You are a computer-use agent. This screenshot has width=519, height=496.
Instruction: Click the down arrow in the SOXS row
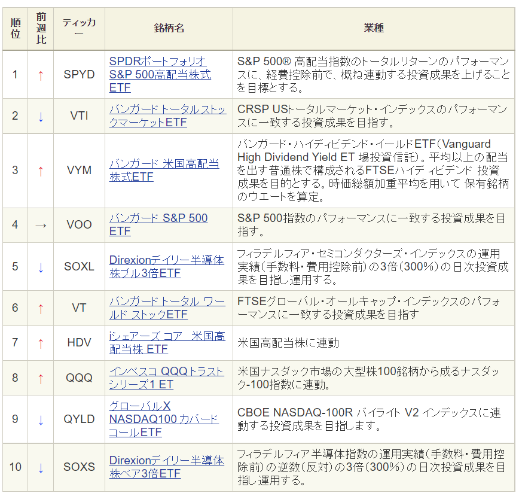[41, 467]
